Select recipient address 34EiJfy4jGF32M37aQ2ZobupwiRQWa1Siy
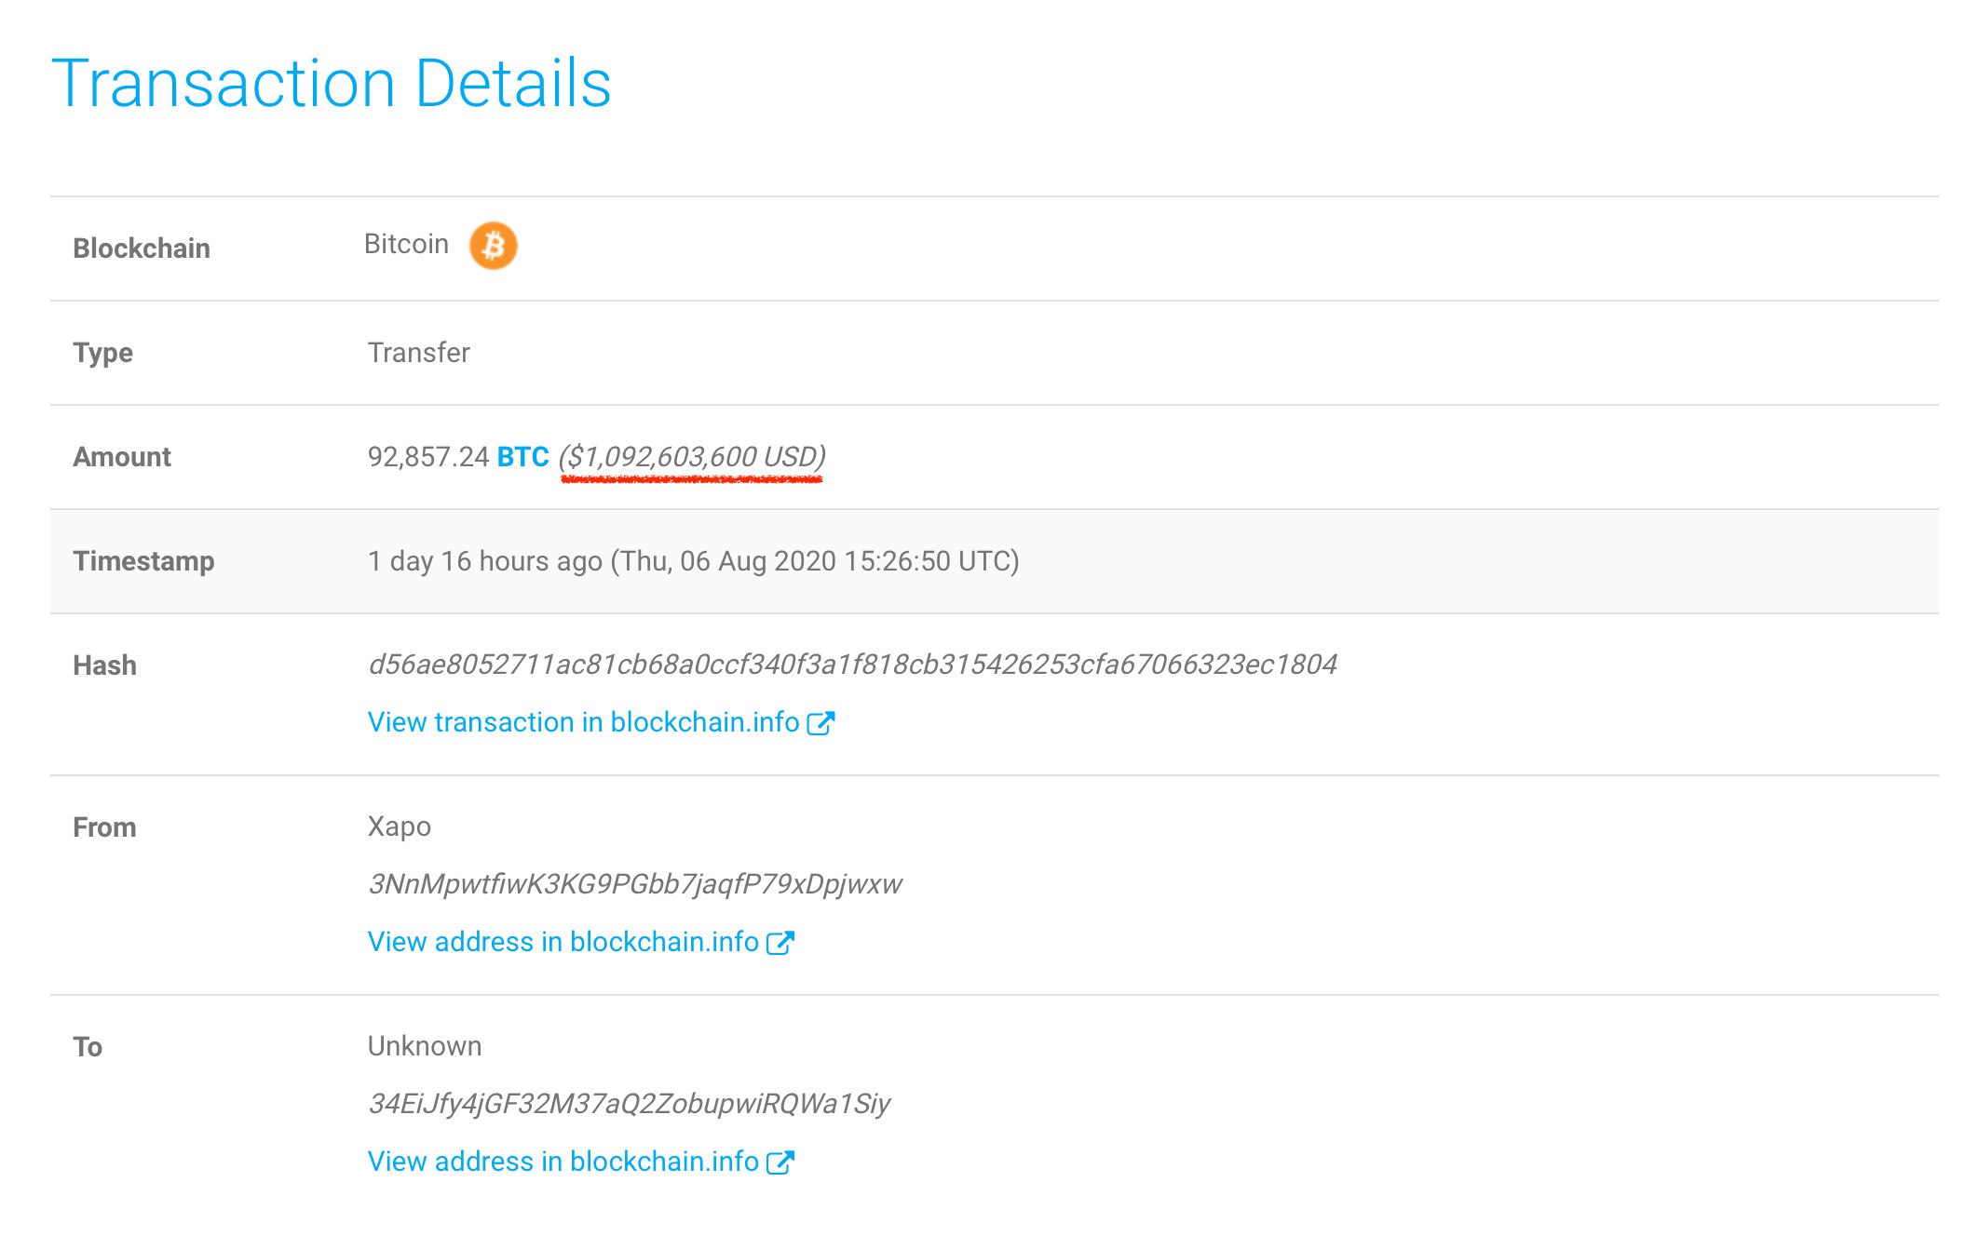 [x=629, y=1104]
